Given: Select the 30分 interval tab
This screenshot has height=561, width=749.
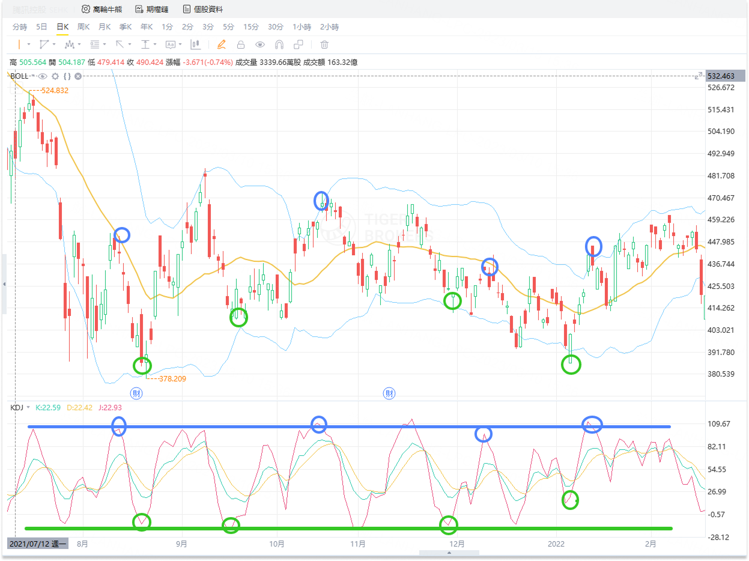Looking at the screenshot, I should point(276,27).
